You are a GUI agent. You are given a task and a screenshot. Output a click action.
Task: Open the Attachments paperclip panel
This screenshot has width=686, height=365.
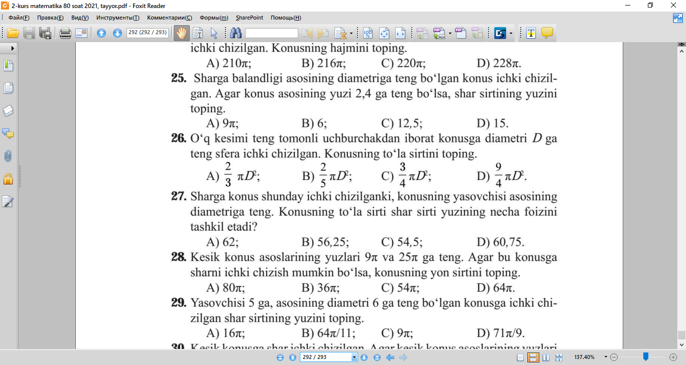[8, 156]
